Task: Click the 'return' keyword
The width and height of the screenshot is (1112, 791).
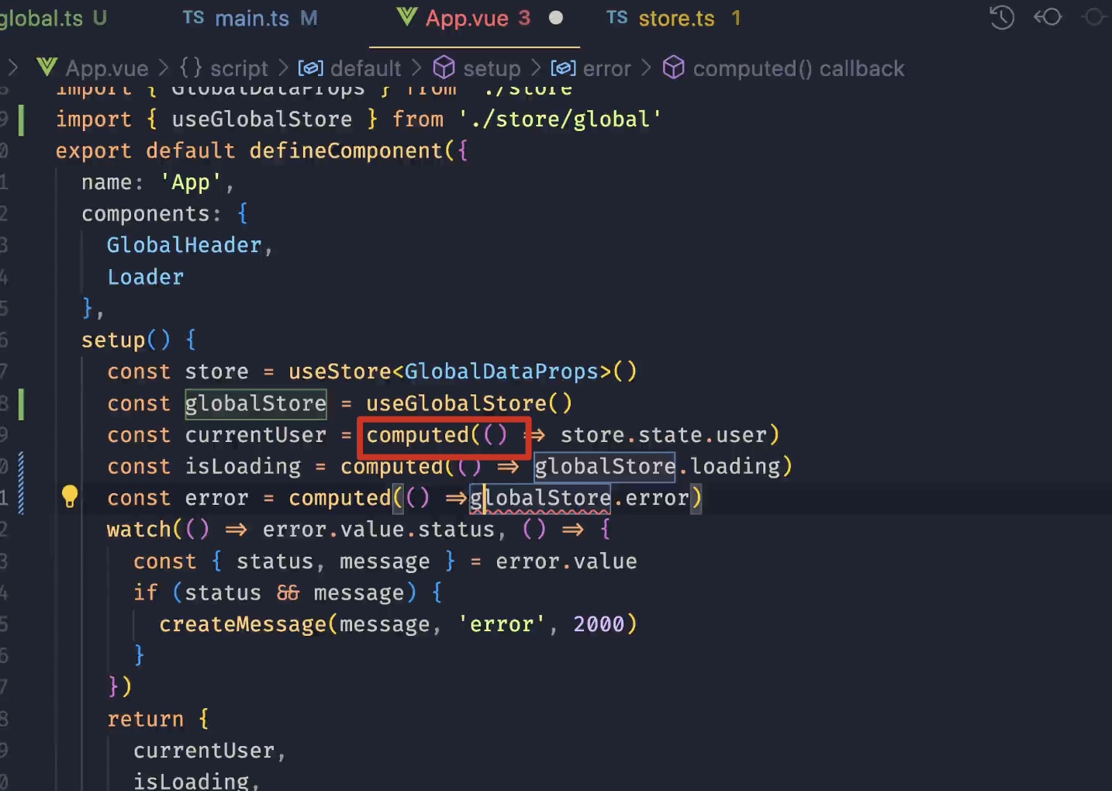Action: [x=146, y=719]
